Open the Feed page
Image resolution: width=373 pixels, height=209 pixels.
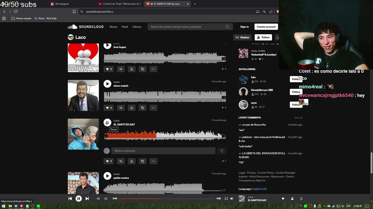(x=125, y=27)
